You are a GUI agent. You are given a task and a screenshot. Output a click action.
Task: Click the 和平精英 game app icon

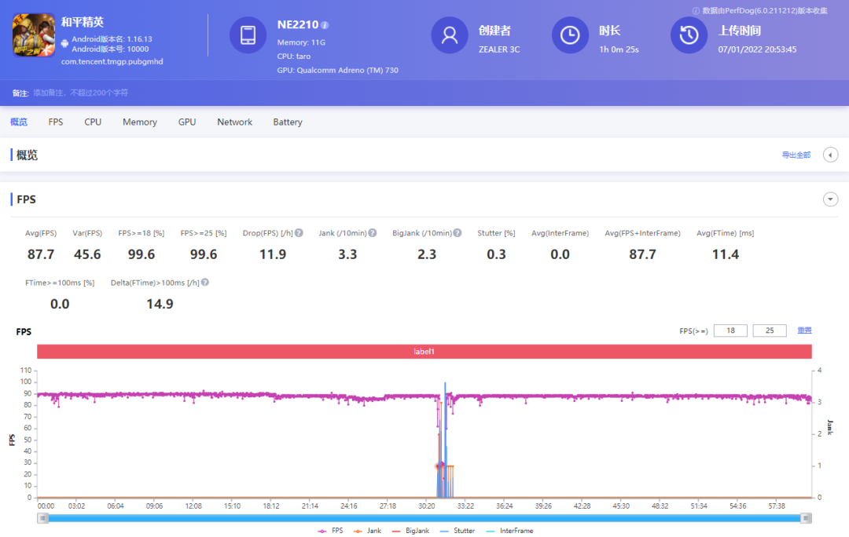coord(34,35)
